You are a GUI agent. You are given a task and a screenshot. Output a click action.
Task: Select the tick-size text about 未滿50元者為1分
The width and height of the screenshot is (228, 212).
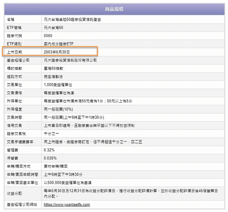click(x=88, y=101)
